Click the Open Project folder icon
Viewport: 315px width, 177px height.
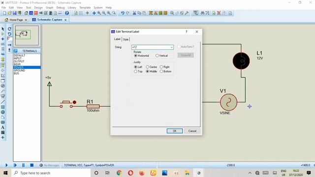(9, 13)
